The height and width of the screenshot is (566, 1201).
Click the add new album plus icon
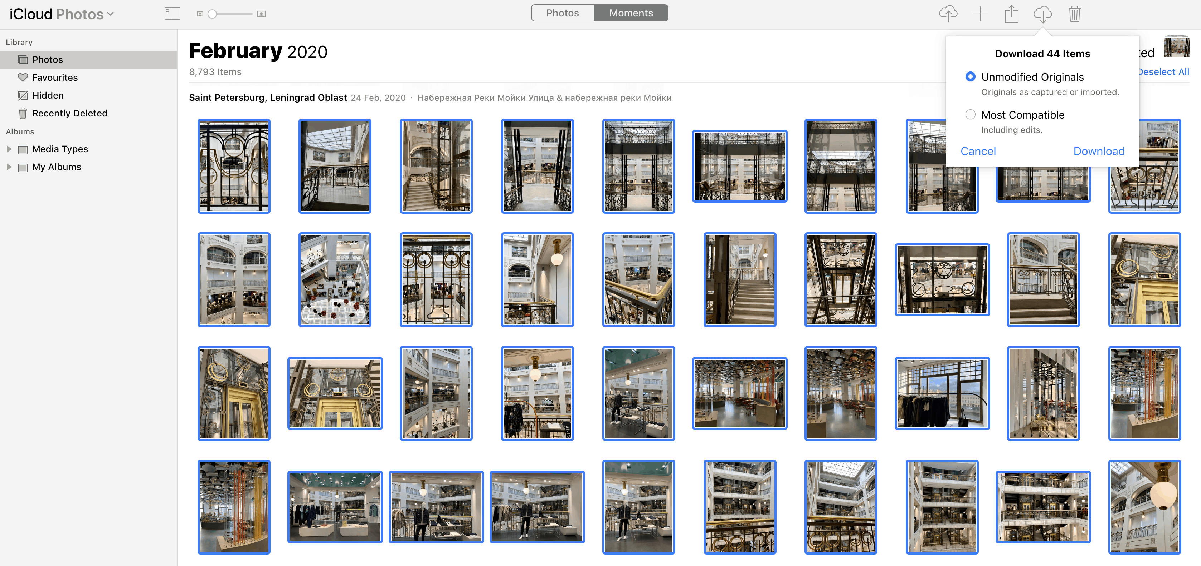pos(980,14)
